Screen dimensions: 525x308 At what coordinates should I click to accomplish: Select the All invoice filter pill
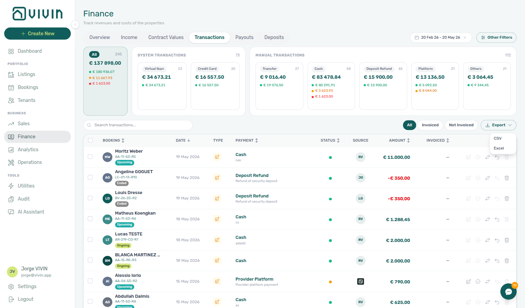409,125
